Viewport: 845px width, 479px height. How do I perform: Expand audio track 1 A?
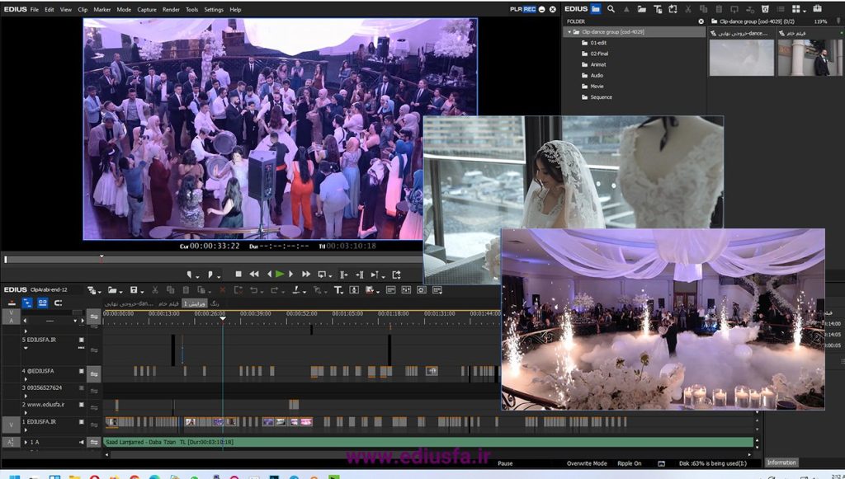click(x=26, y=442)
